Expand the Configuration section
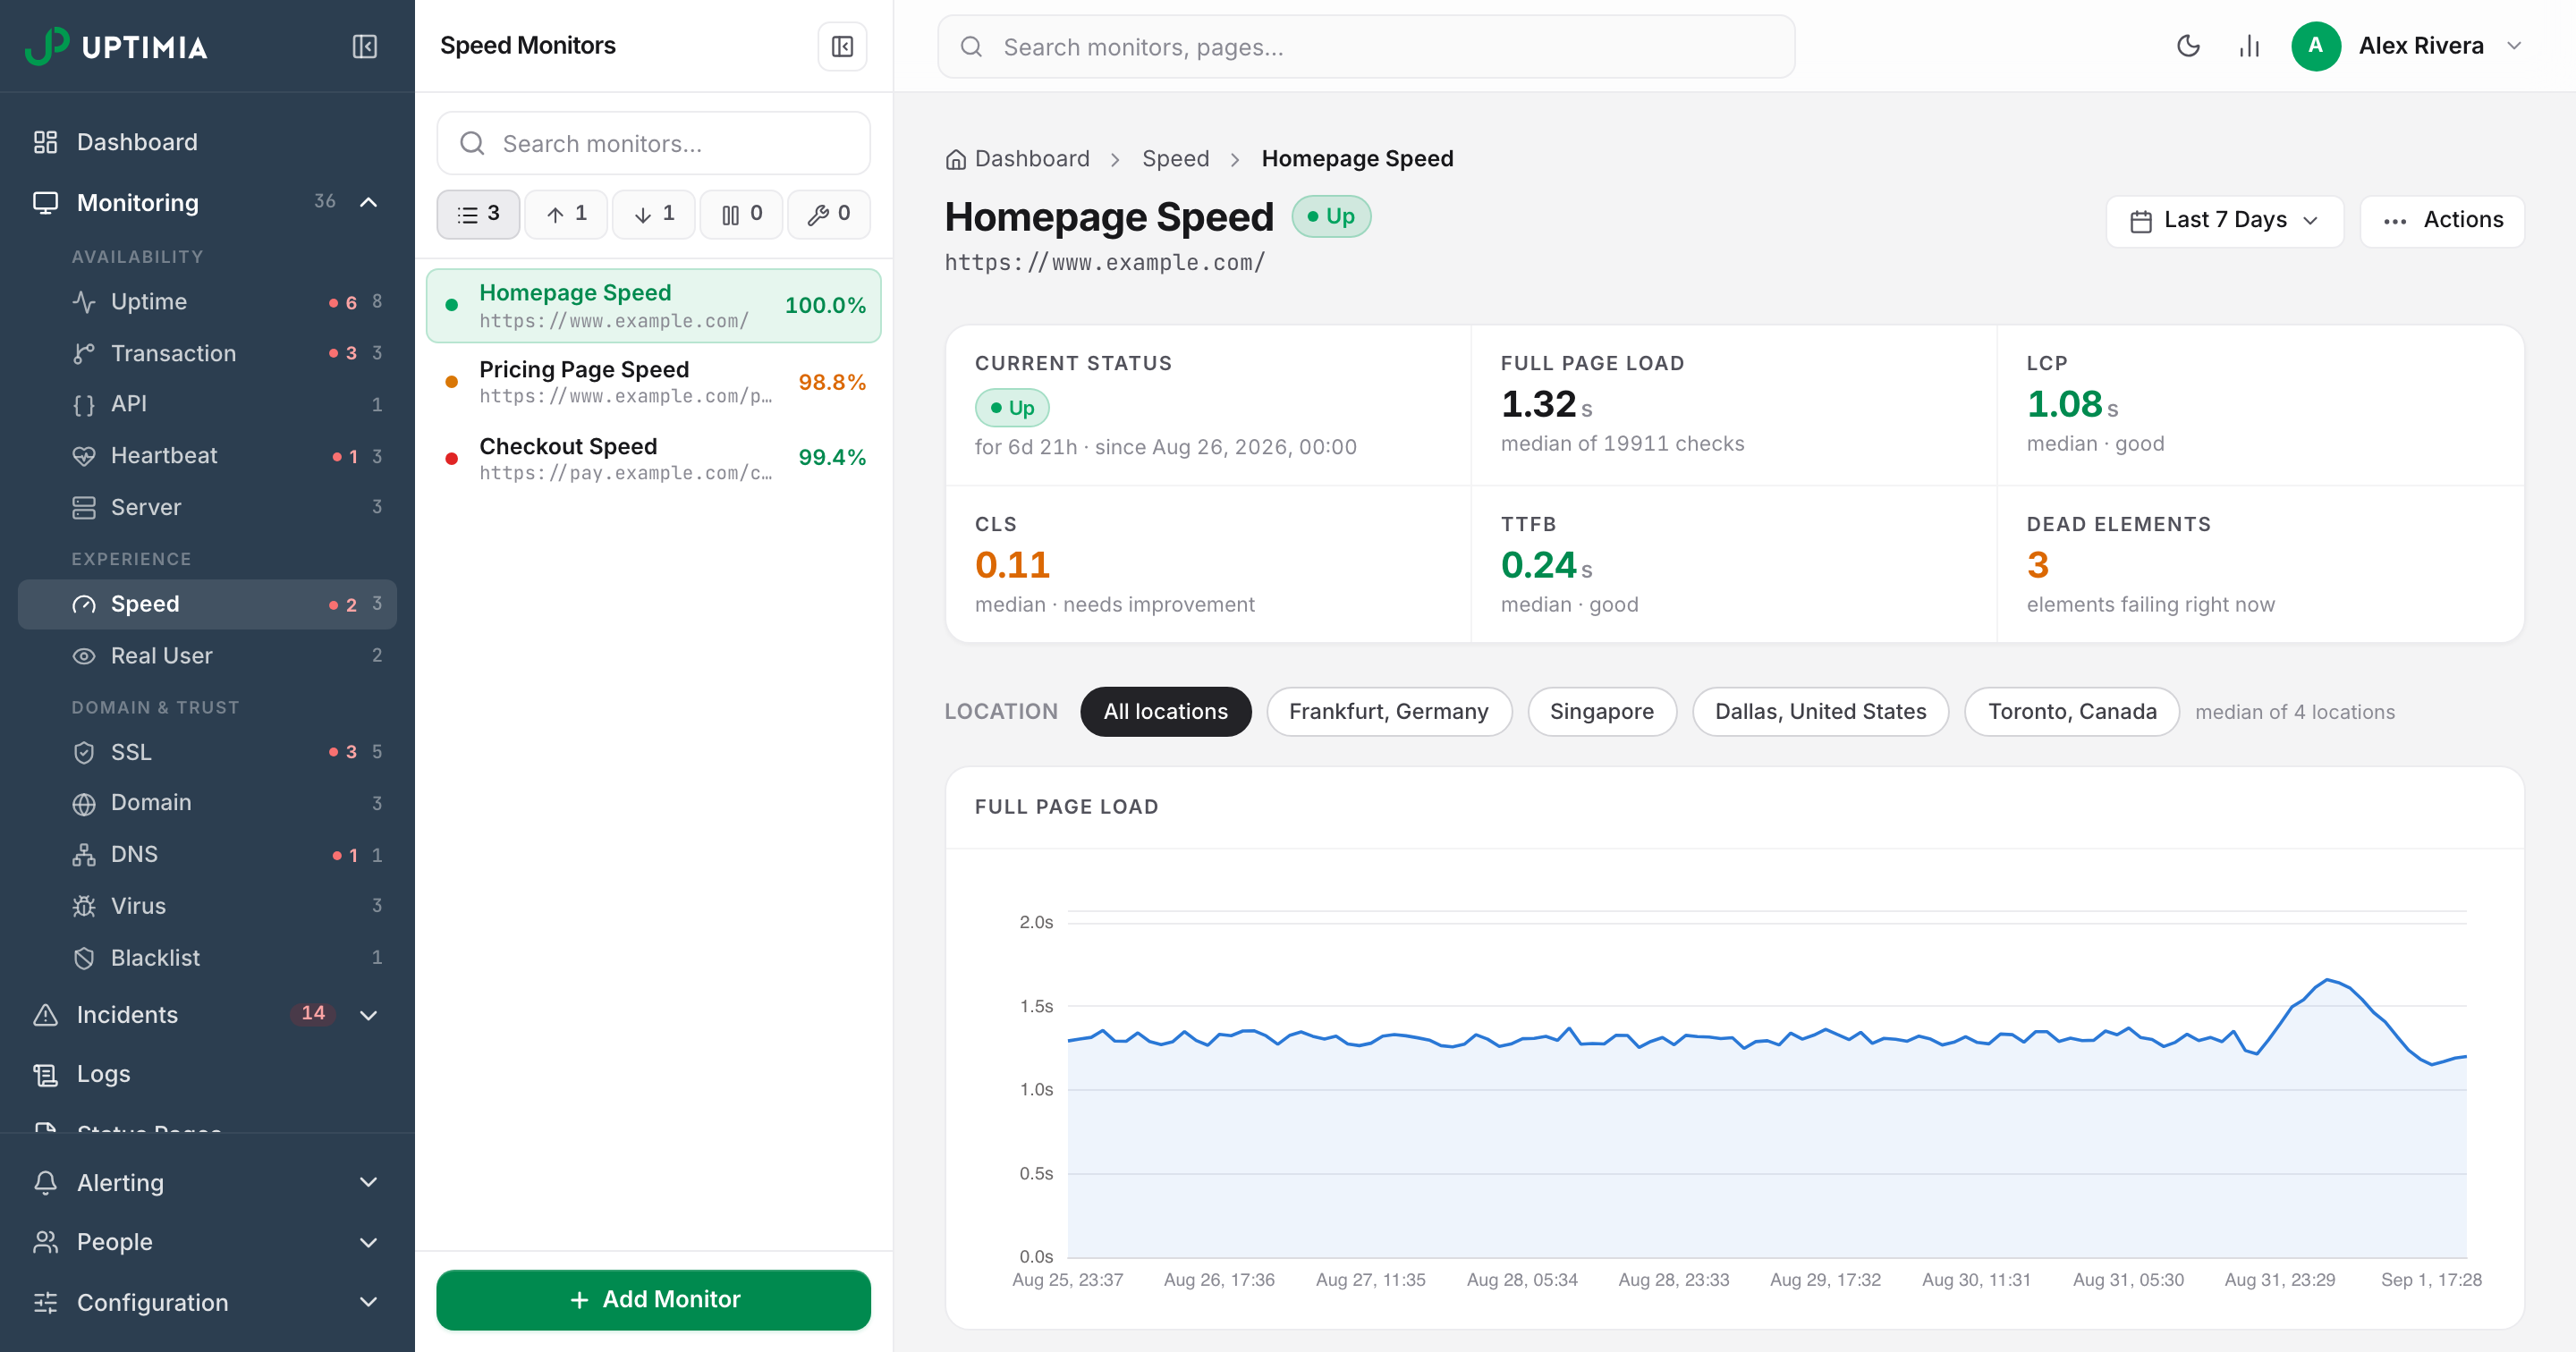Screen dimensions: 2576x1352 368,1303
